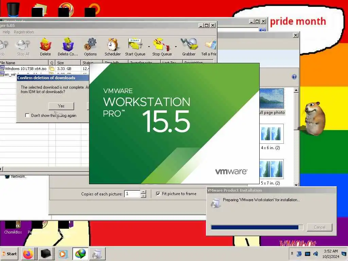This screenshot has height=261, width=348.
Task: Click the installer icon in VMware dialog
Action: tap(215, 203)
